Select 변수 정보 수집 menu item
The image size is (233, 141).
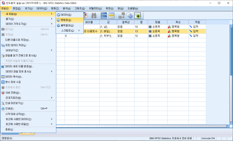[x=28, y=82]
